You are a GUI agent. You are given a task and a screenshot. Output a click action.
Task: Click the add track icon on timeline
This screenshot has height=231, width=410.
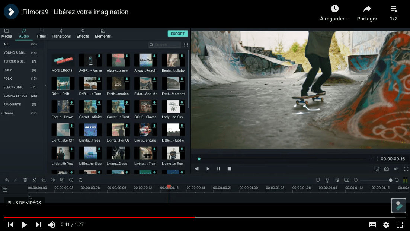pyautogui.click(x=5, y=189)
